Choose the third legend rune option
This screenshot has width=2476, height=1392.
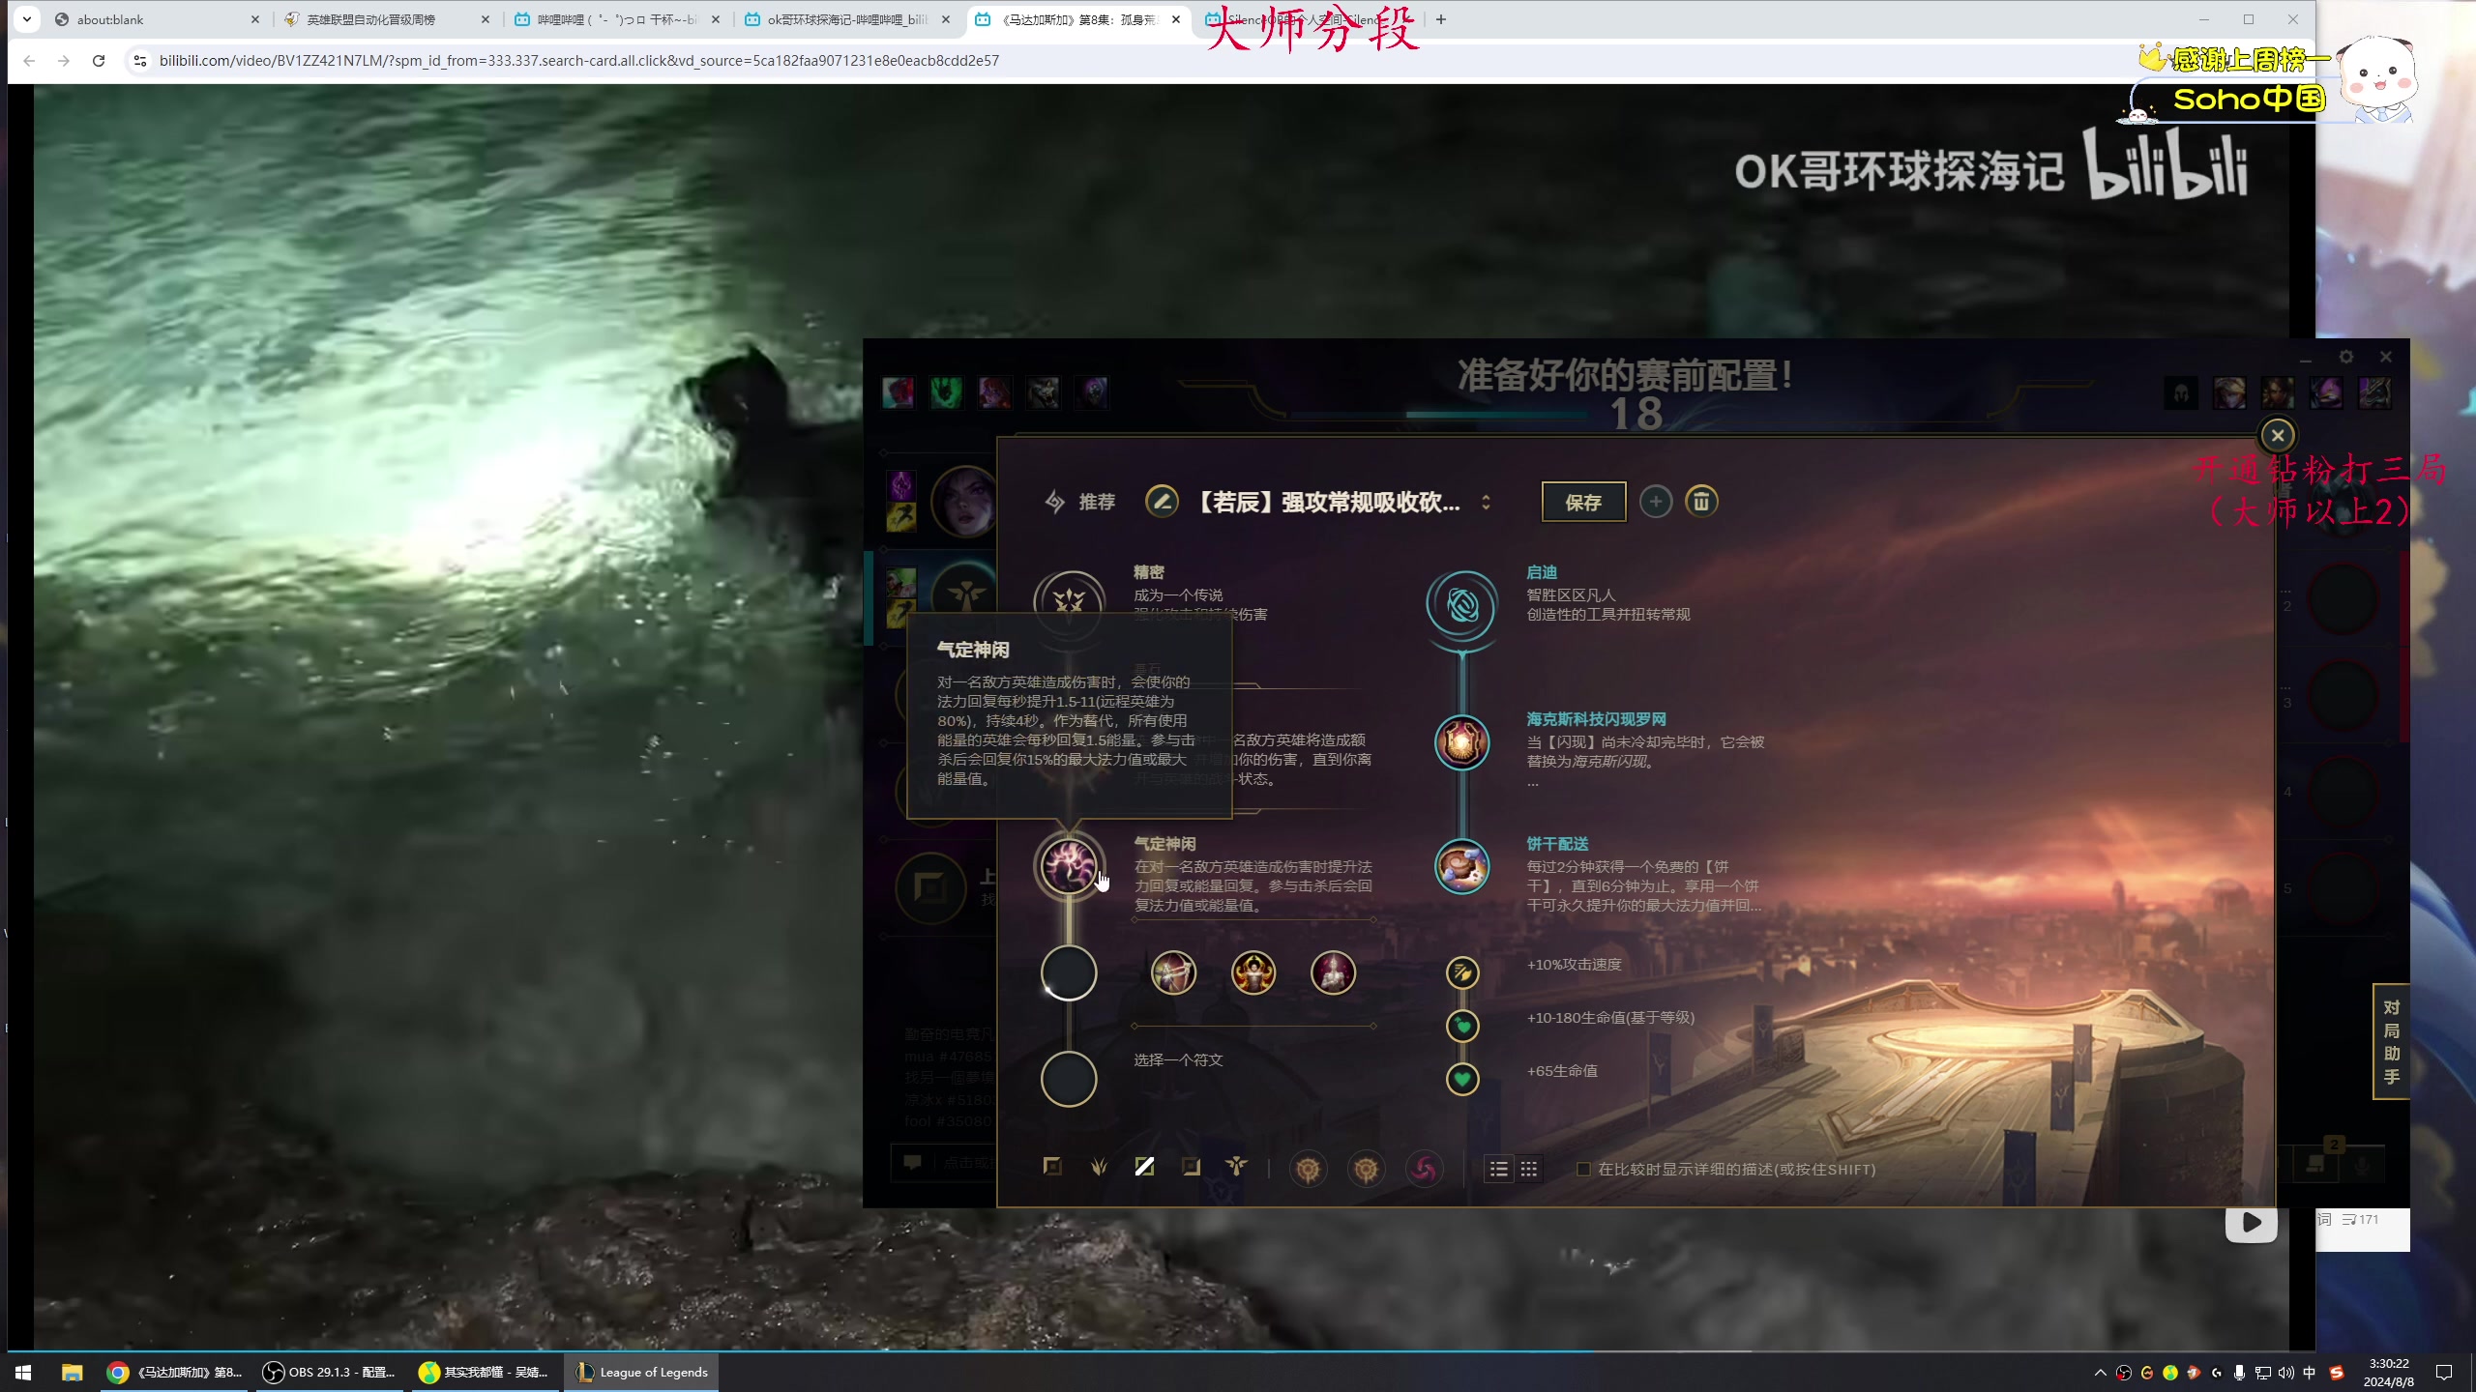click(1333, 972)
